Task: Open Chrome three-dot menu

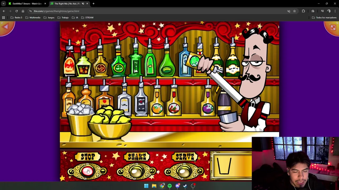Action: pos(335,11)
